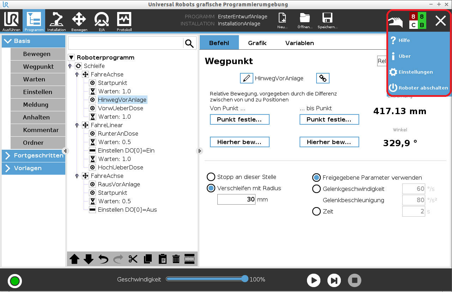Click the pencil rename icon for HinwegVorAnlage
Viewport: 452px width, 292px height.
click(246, 78)
